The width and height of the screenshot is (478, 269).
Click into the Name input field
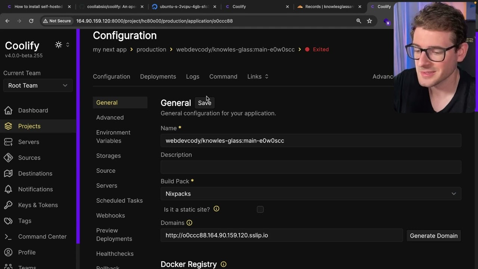point(311,140)
